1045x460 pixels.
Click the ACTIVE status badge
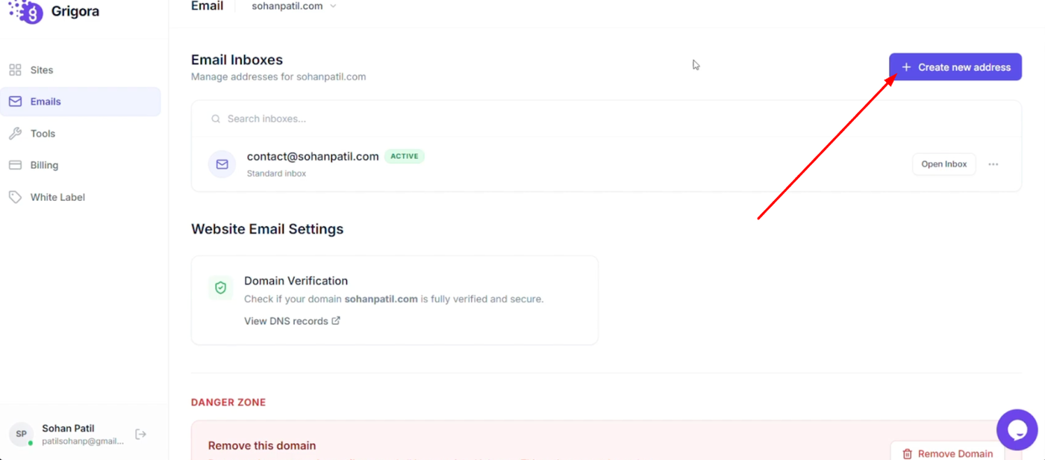(x=404, y=156)
